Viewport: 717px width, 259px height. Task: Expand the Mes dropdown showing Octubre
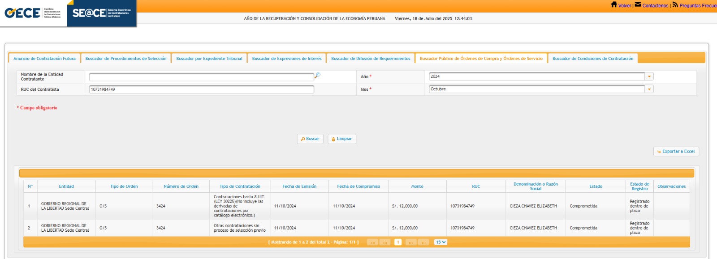649,89
